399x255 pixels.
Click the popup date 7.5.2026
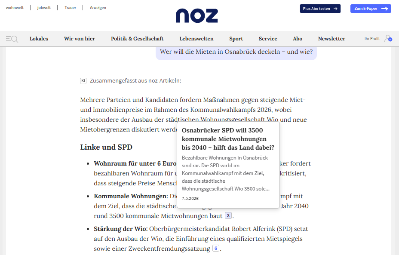pyautogui.click(x=190, y=199)
